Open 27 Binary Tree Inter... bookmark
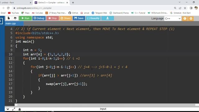The height and width of the screenshot is (112, 199). coord(56,13)
